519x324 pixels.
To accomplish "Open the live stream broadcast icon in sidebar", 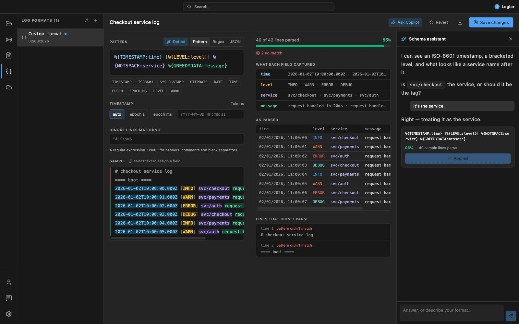I will (9, 40).
